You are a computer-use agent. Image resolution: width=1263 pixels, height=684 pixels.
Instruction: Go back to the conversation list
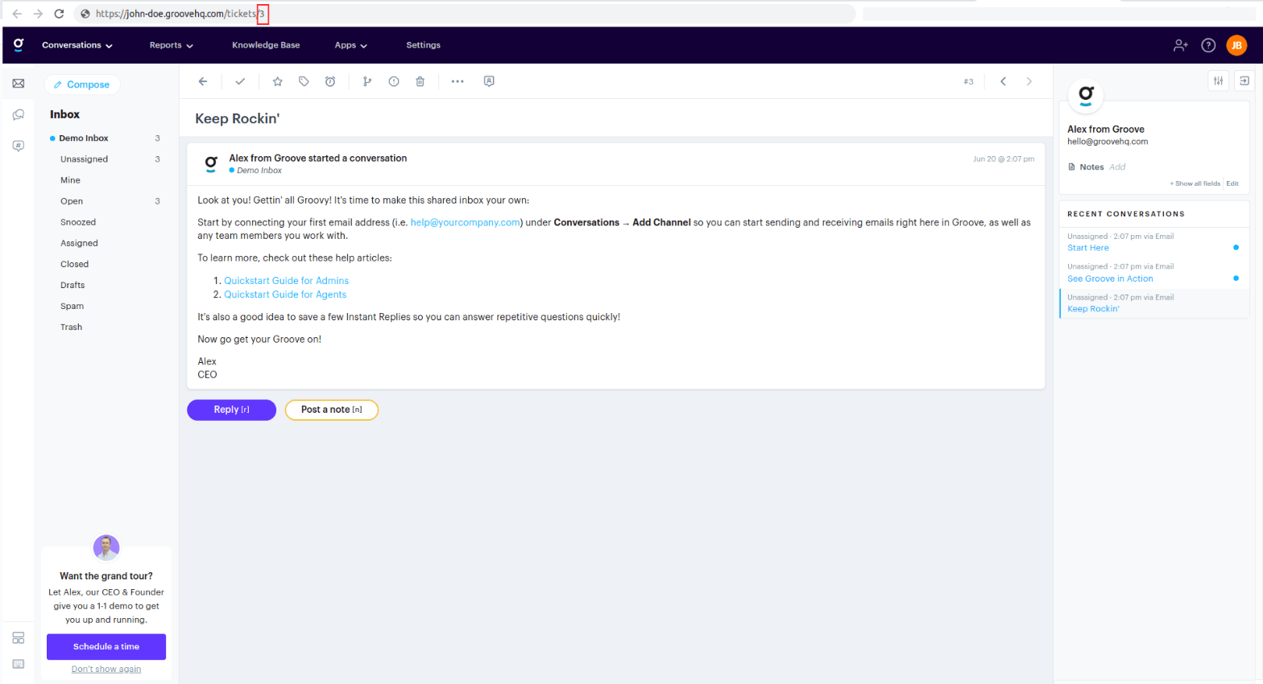click(203, 81)
